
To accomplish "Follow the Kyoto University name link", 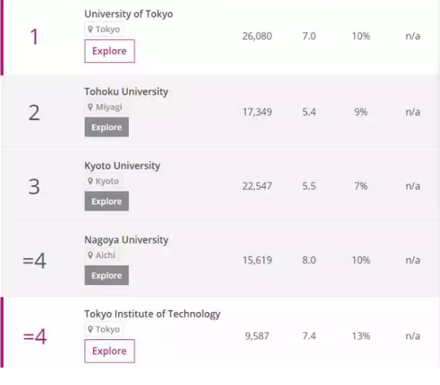I will 122,166.
